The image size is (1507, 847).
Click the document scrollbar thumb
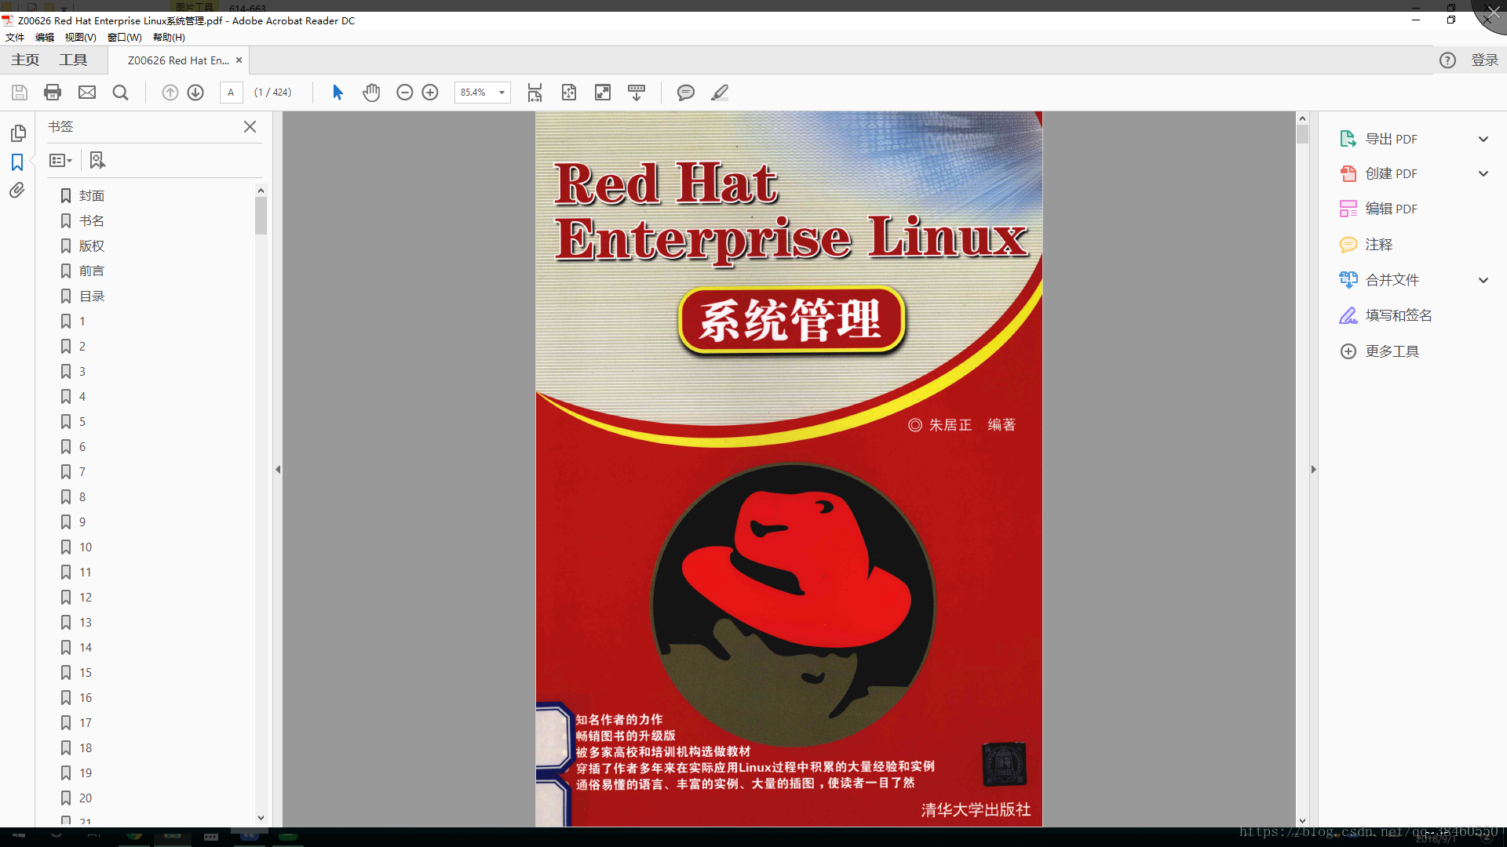click(x=1302, y=134)
